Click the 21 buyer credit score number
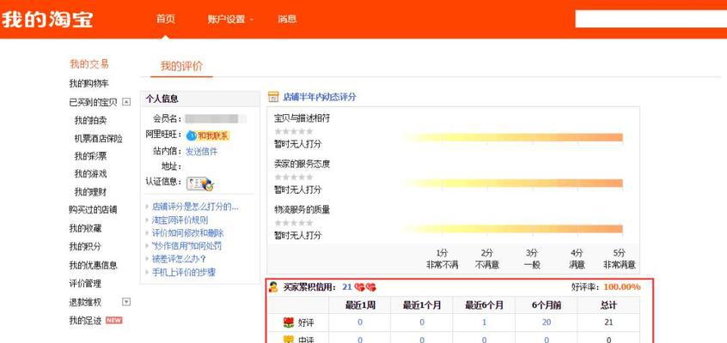This screenshot has height=343, width=727. (347, 287)
